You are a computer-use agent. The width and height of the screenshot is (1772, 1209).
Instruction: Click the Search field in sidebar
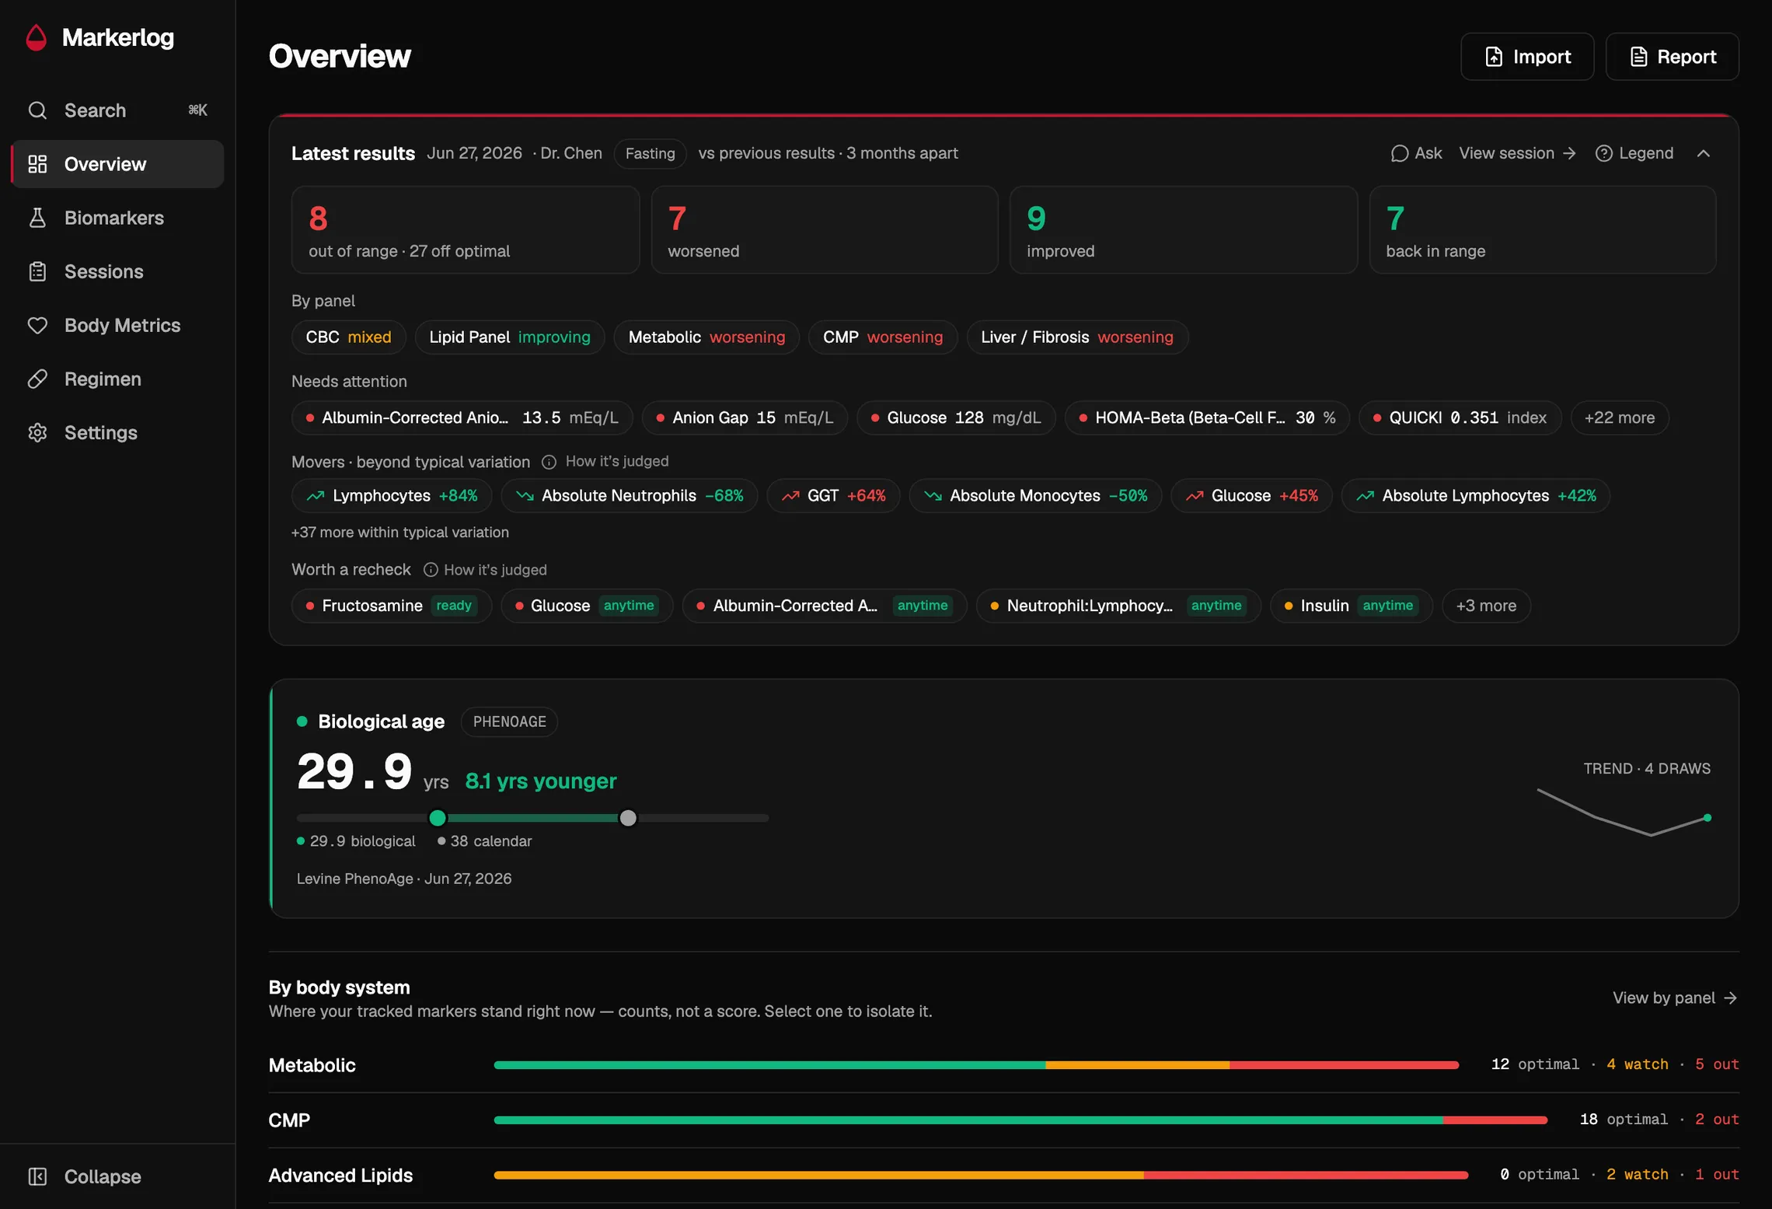[x=117, y=110]
